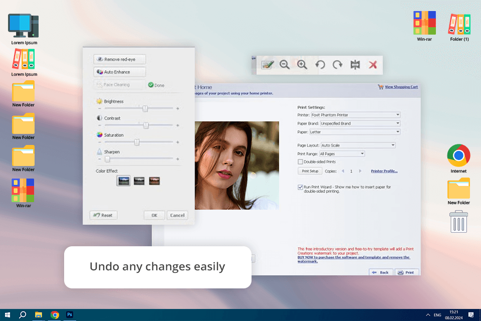Image resolution: width=481 pixels, height=321 pixels.
Task: Open the notifications center icon
Action: [x=471, y=315]
